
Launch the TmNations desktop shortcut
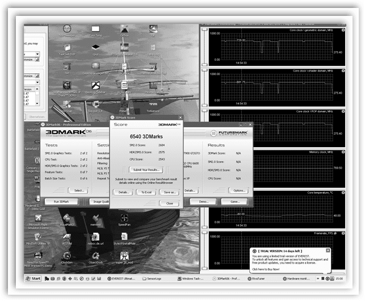point(153,106)
